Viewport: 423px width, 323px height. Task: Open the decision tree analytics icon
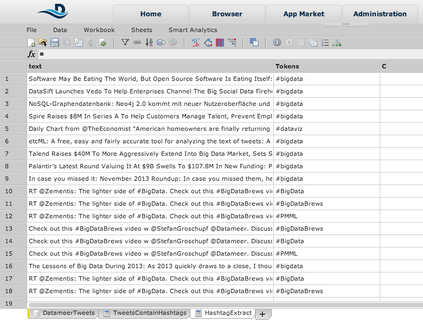coord(208,42)
